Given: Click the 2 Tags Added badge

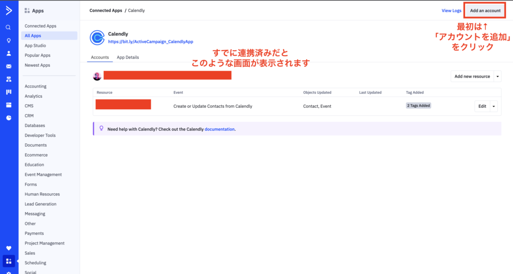Looking at the screenshot, I should (x=418, y=106).
